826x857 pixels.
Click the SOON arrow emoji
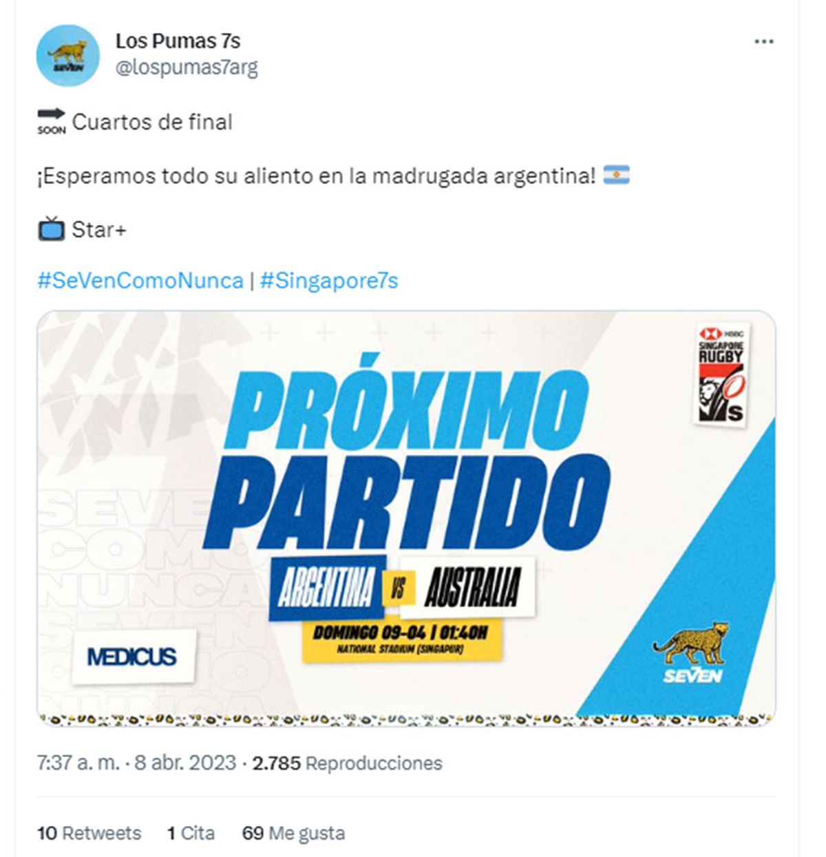point(52,121)
